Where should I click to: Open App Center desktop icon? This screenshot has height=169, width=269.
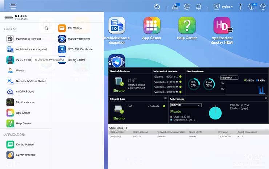[152, 29]
